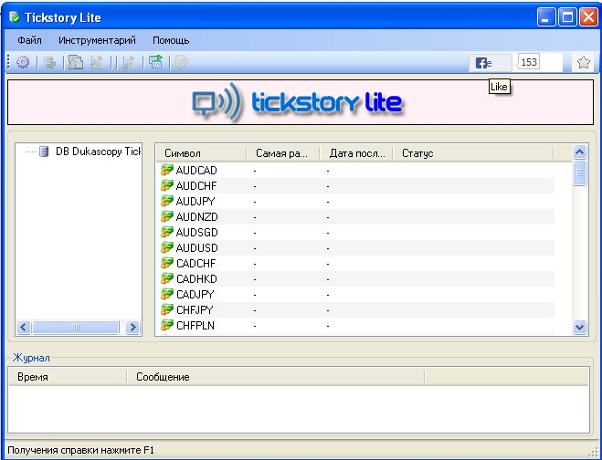Click the coin icon next to AUDCAD
Screen dimensions: 602x460
[166, 170]
